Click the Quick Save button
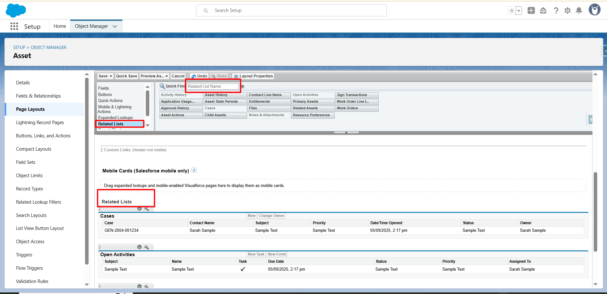Screen dimensions: 607x294 click(127, 76)
